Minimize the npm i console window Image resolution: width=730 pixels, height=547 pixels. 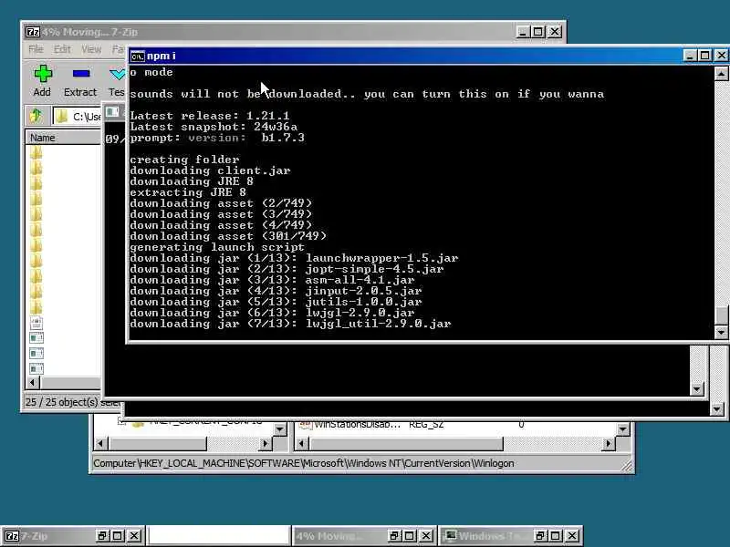coord(690,56)
